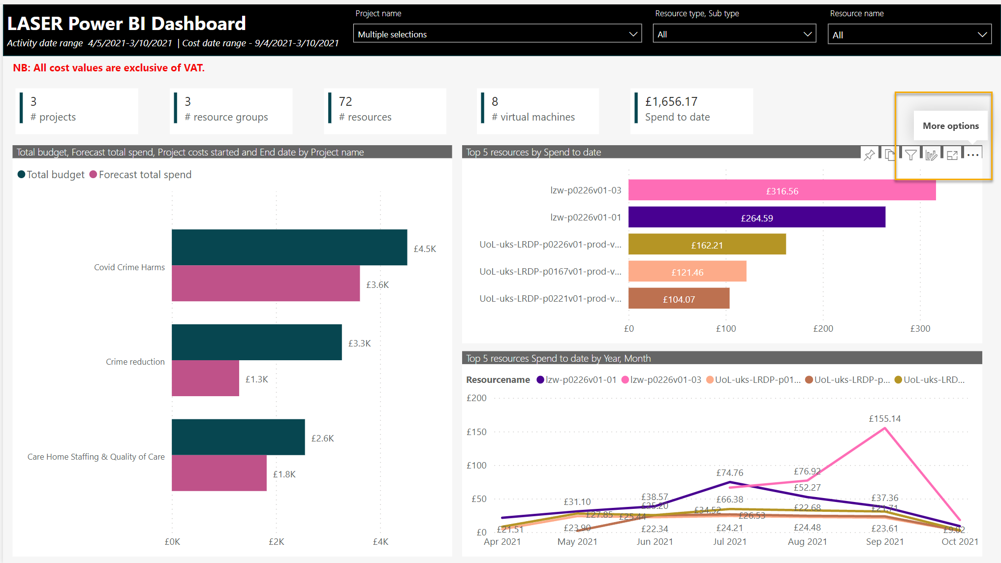Click the £74.76 data label
Image resolution: width=1001 pixels, height=563 pixels.
[729, 473]
